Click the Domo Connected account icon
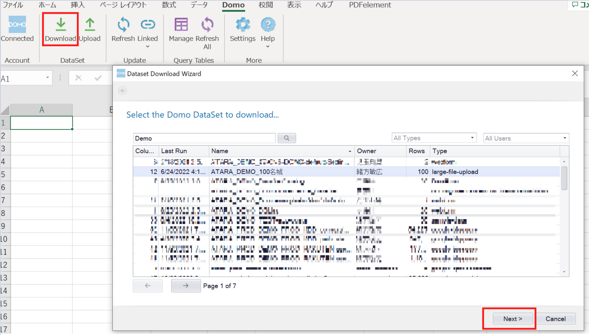The height and width of the screenshot is (335, 589). click(17, 24)
